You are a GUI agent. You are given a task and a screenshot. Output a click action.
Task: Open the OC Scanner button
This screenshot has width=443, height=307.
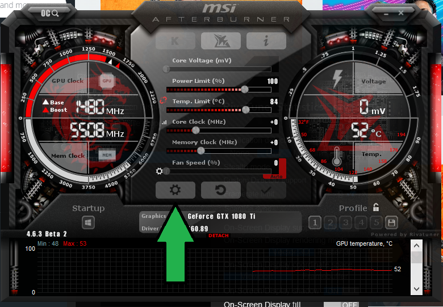coord(49,13)
